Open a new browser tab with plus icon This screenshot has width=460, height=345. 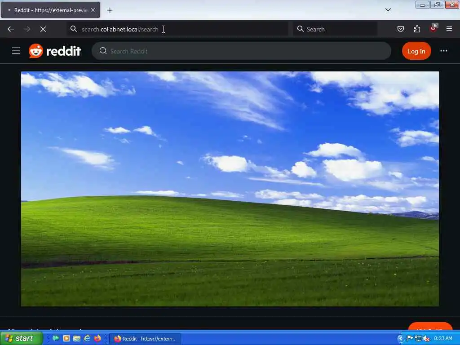[110, 10]
